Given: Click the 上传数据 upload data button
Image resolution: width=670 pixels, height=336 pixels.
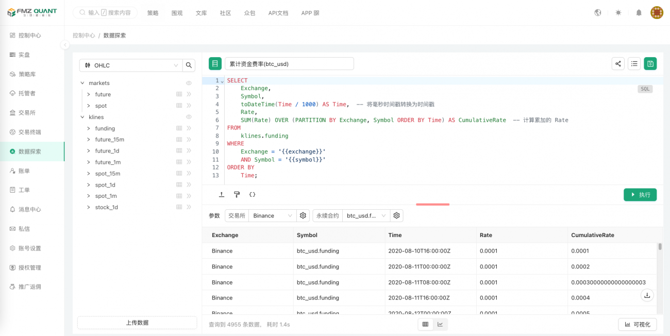Looking at the screenshot, I should [137, 323].
